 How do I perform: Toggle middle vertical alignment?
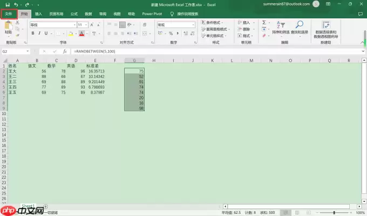coord(116,25)
